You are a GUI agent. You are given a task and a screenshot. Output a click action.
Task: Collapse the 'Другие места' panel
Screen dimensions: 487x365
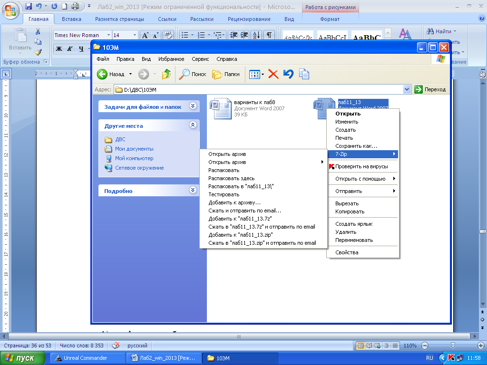tap(193, 125)
